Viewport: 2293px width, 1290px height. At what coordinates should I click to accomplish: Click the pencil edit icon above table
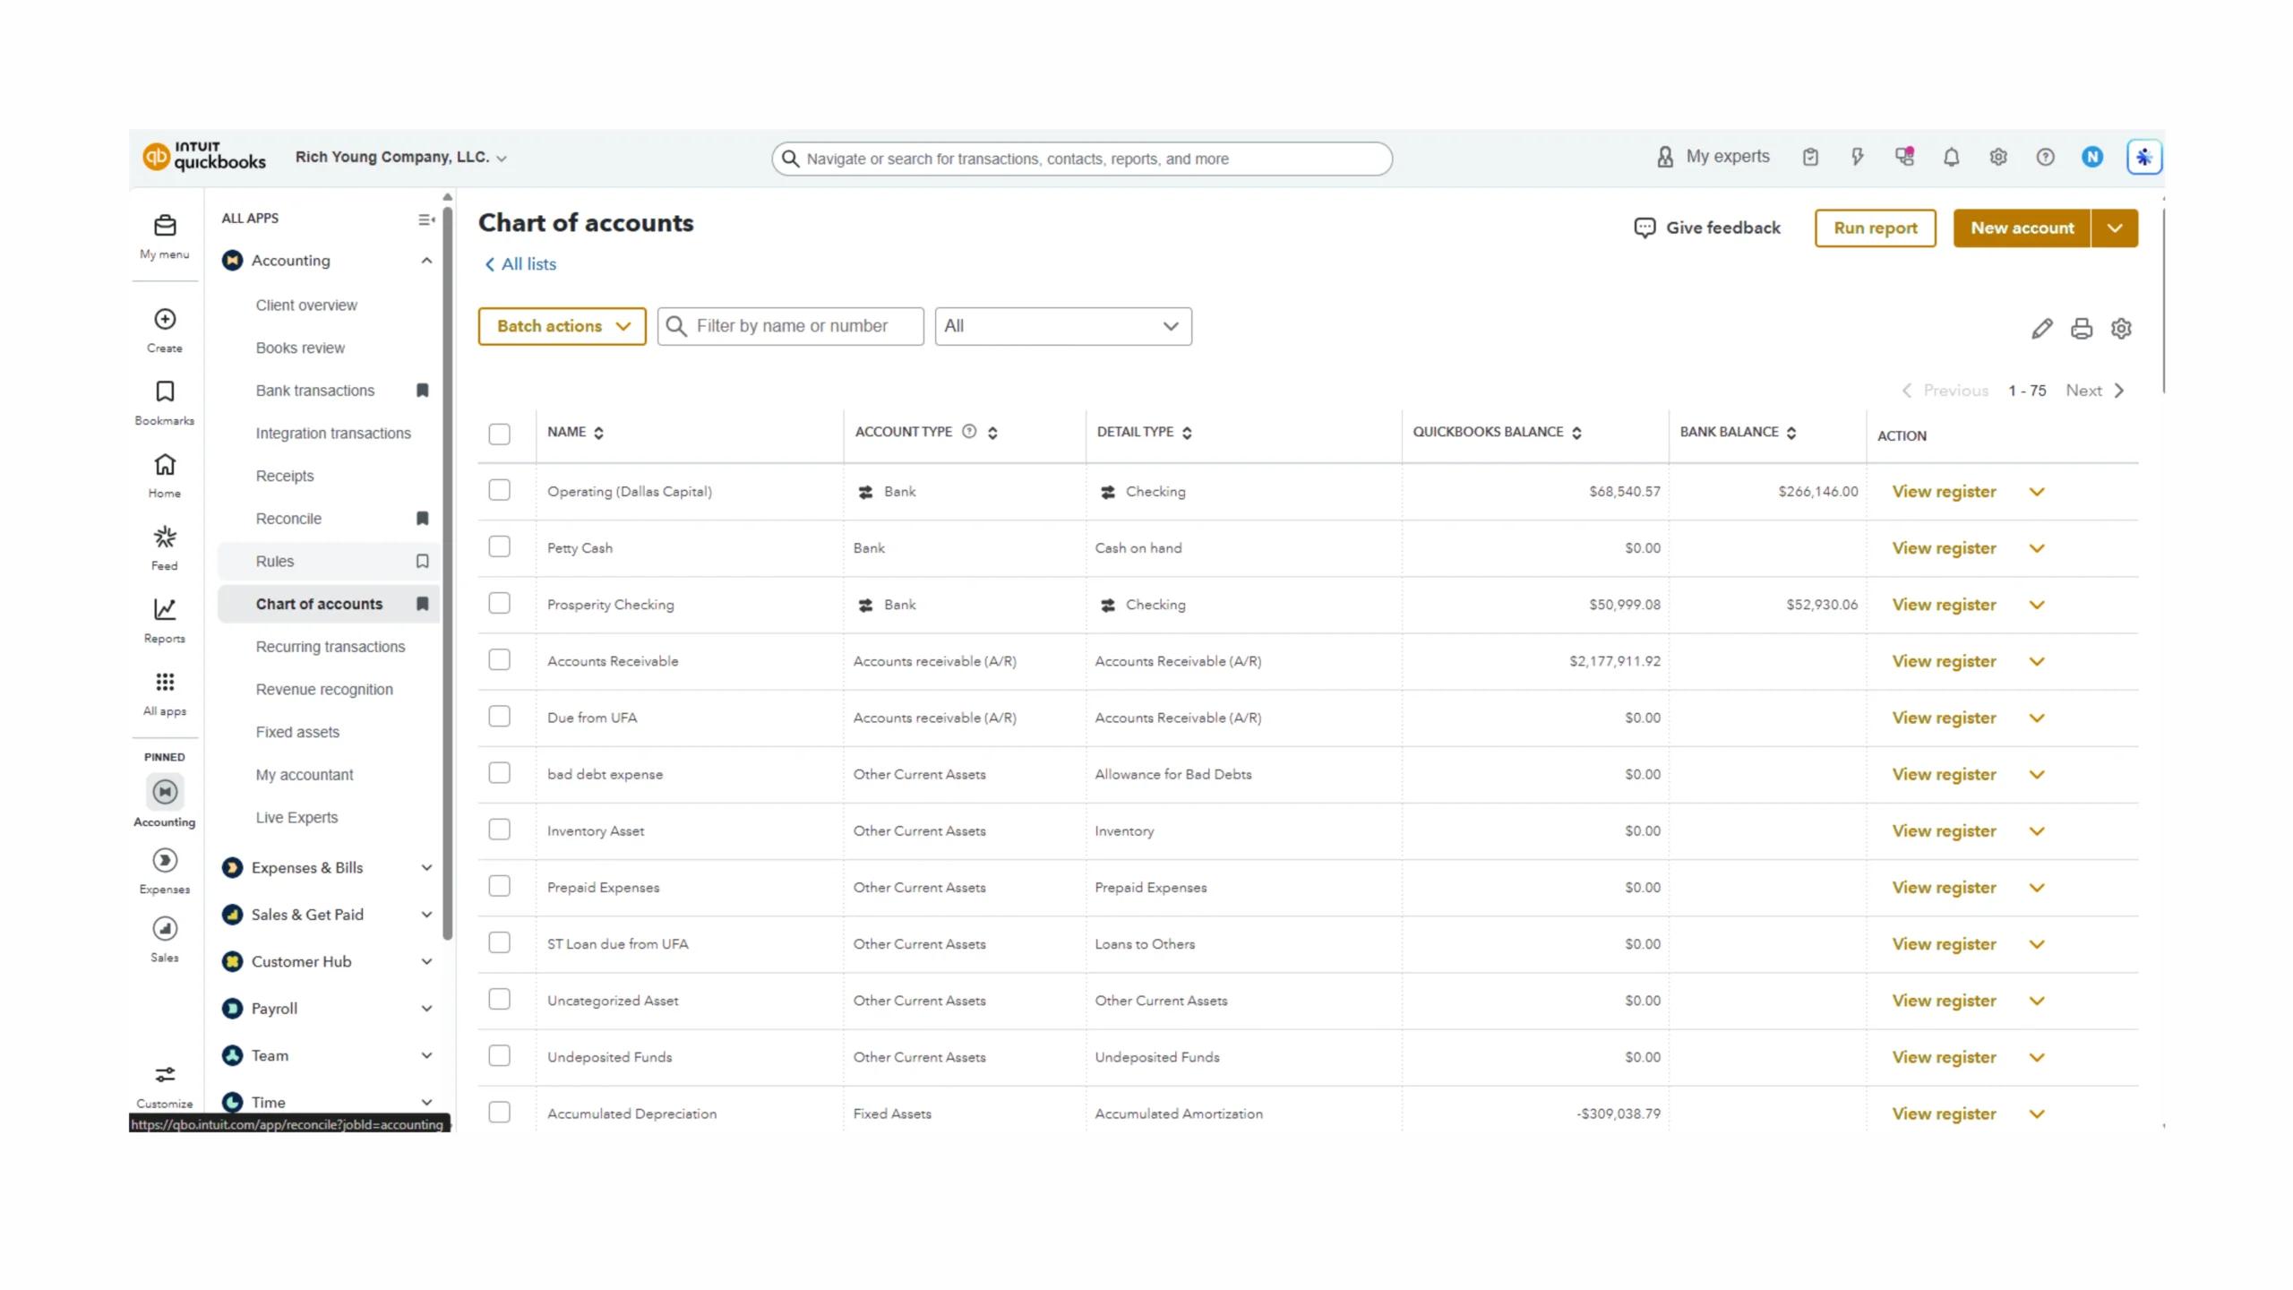pos(2041,329)
